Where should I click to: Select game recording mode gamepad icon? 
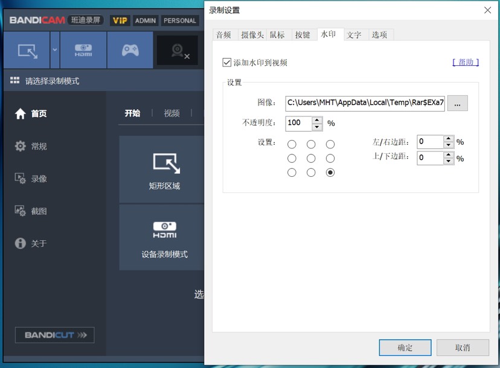pyautogui.click(x=130, y=50)
